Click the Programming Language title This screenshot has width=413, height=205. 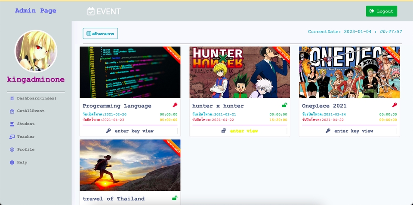point(117,106)
